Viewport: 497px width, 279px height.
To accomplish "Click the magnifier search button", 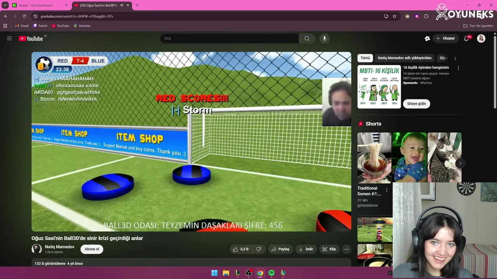I will tap(307, 38).
